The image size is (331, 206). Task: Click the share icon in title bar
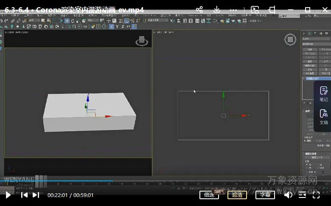point(199,9)
